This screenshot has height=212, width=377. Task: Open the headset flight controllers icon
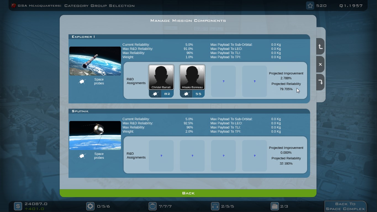[x=215, y=206]
